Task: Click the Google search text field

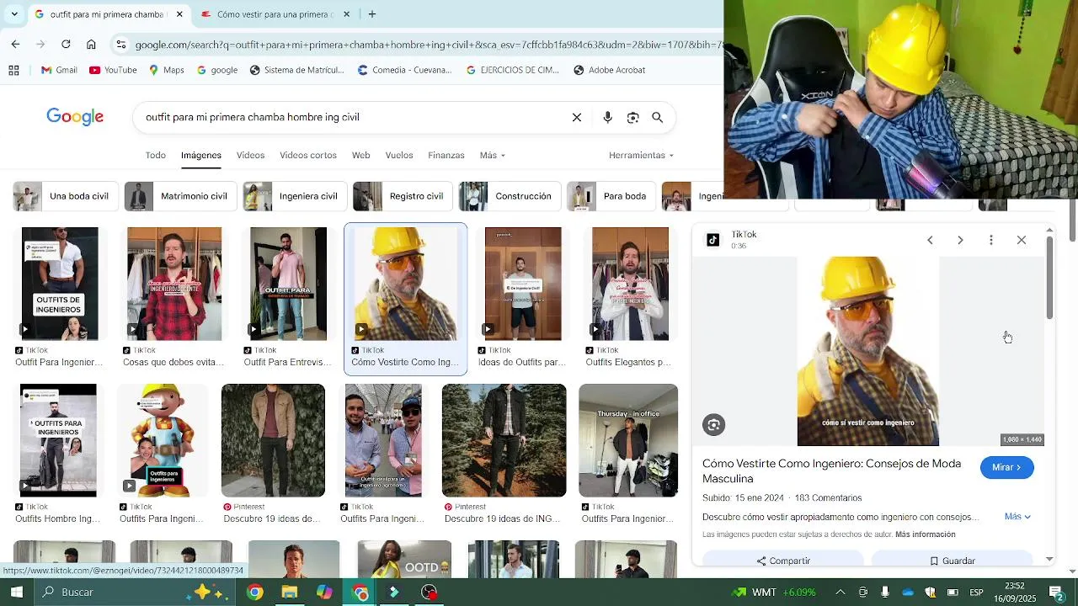Action: click(354, 118)
